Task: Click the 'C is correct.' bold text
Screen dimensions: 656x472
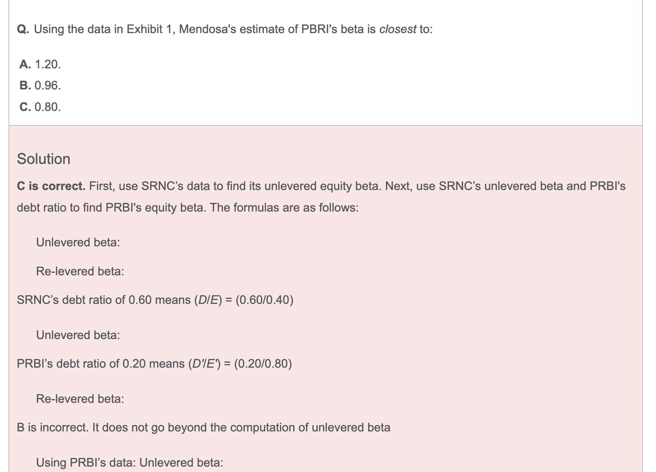Action: tap(51, 186)
